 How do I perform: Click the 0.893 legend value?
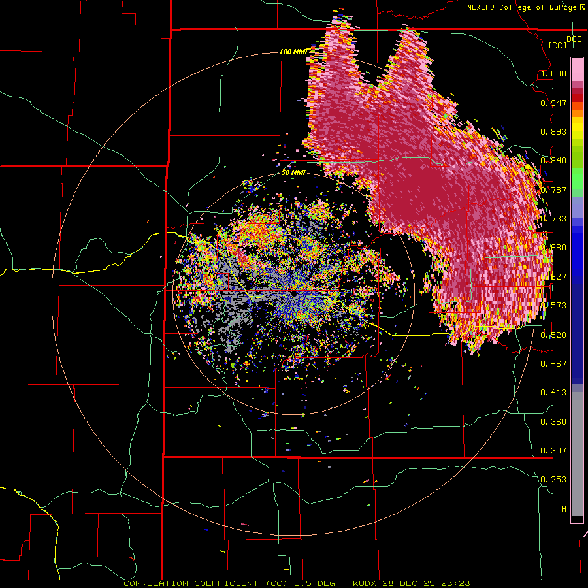(x=553, y=131)
